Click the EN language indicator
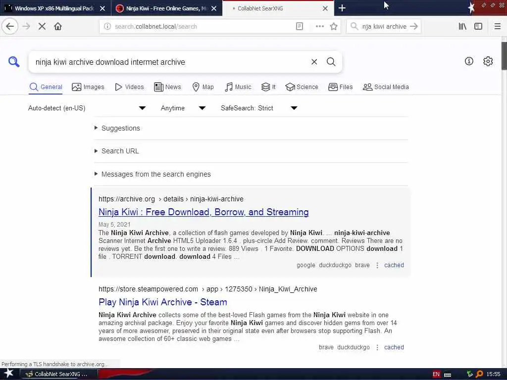Screen dimensions: 507x380 [x=436, y=374]
